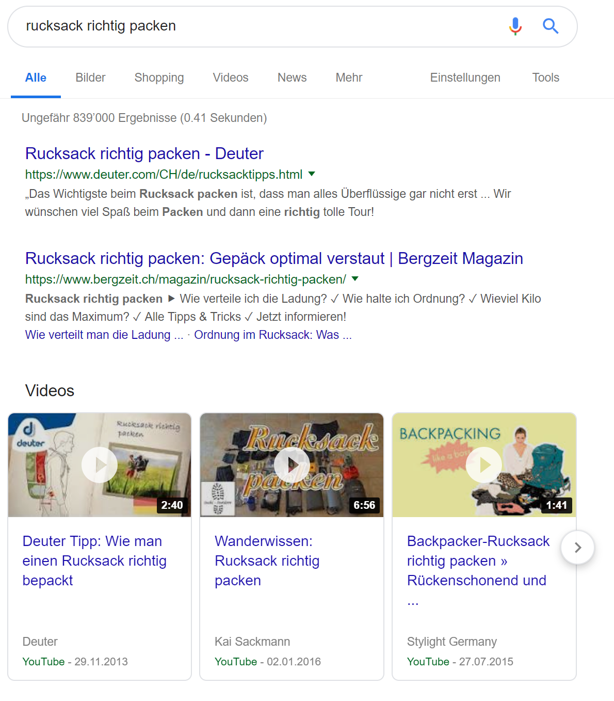Click the 'Deuter' channel name under first video
Screen dimensions: 614x701
pos(40,642)
